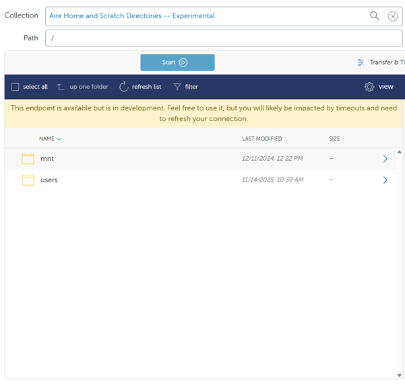The image size is (405, 384).
Task: Open the view gear settings
Action: (369, 87)
